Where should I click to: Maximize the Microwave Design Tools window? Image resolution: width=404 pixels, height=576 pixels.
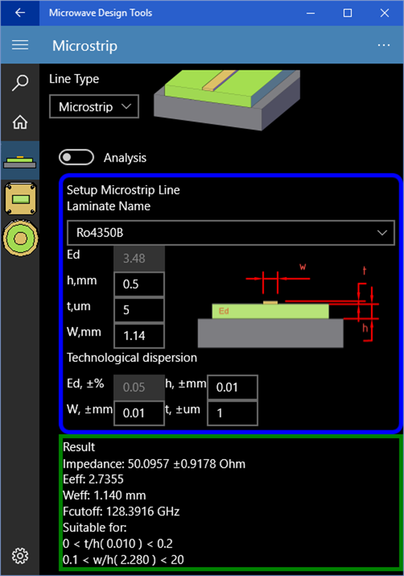(348, 13)
